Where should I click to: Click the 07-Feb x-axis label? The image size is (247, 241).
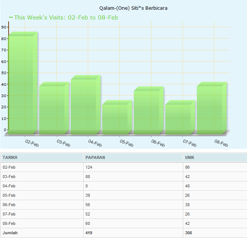190,143
